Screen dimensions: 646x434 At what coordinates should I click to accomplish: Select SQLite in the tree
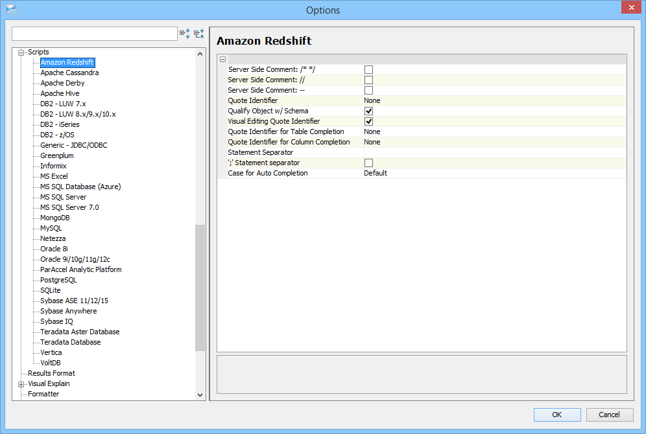coord(50,290)
